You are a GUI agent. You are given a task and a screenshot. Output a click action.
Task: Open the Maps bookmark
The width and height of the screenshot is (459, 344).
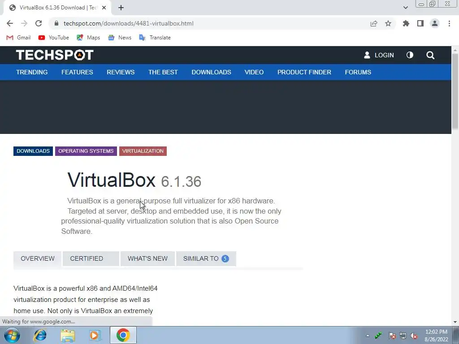pyautogui.click(x=88, y=38)
